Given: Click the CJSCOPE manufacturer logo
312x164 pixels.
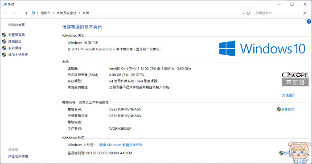Looking at the screenshot, I should (295, 79).
